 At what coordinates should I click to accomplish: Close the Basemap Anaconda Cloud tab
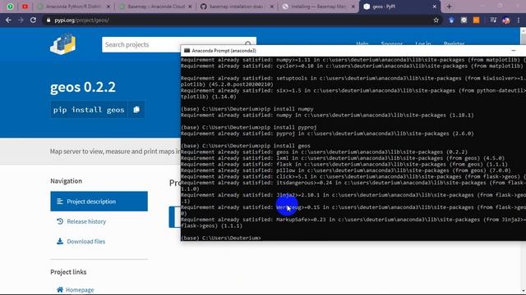(x=190, y=7)
